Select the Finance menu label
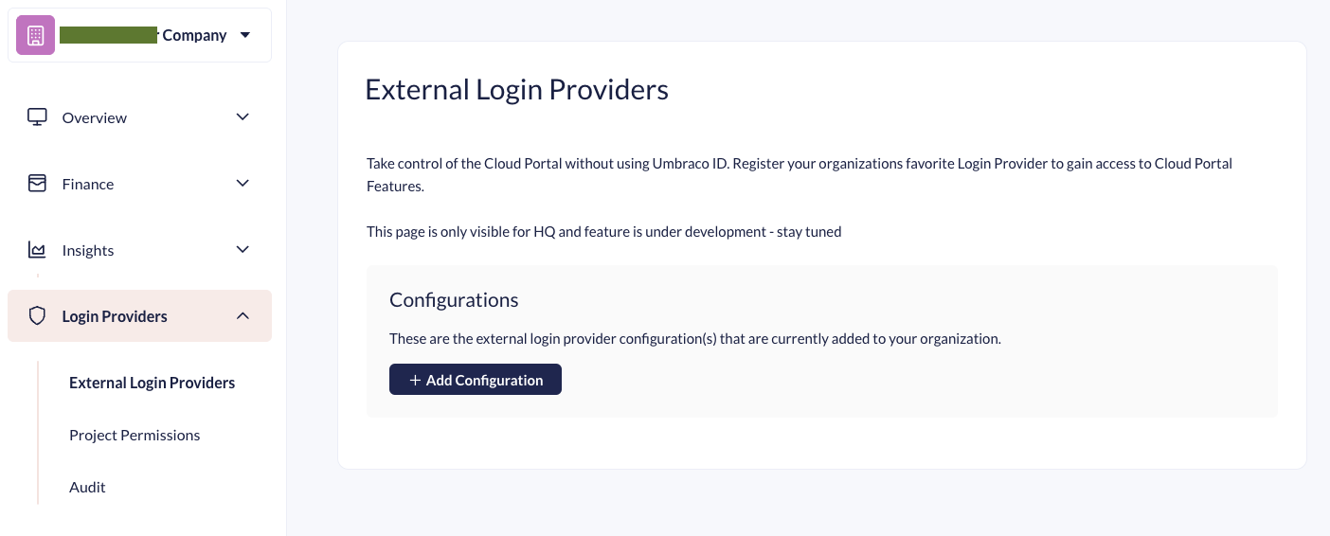The width and height of the screenshot is (1330, 536). pyautogui.click(x=88, y=184)
